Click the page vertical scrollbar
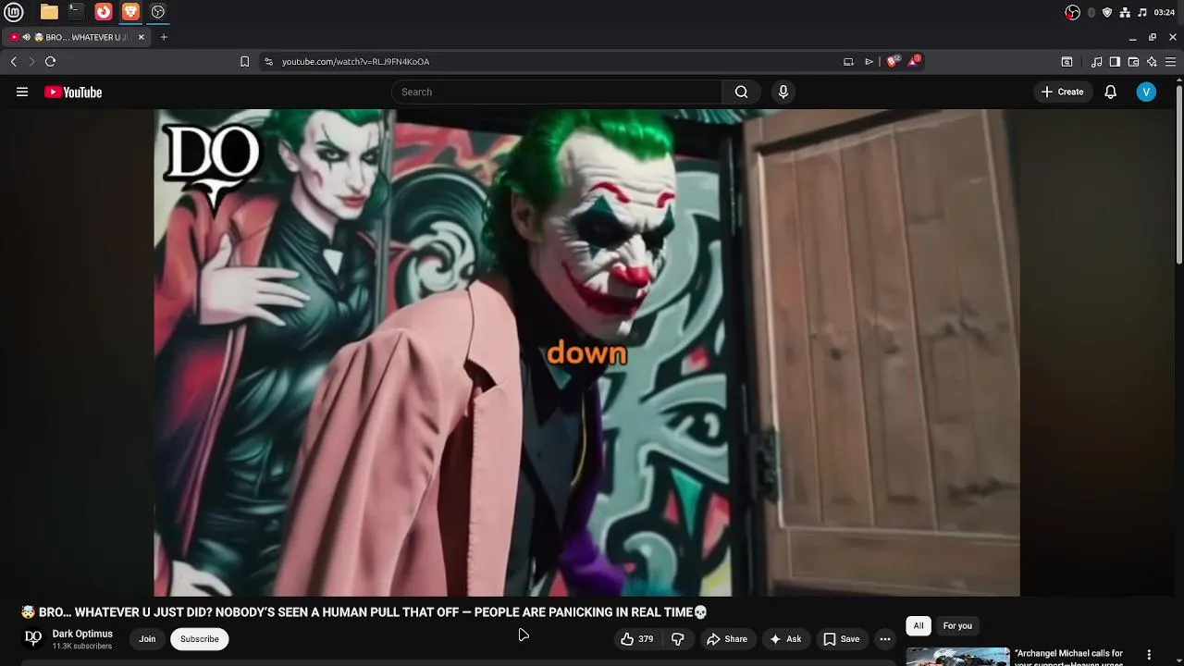This screenshot has height=666, width=1184. point(1179,176)
